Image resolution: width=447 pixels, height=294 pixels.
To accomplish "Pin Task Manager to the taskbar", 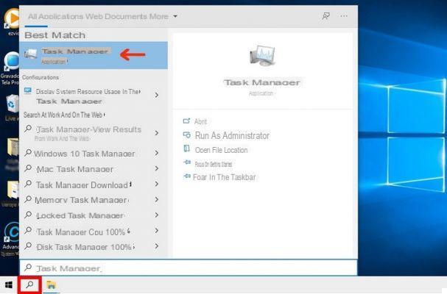I will pyautogui.click(x=224, y=177).
